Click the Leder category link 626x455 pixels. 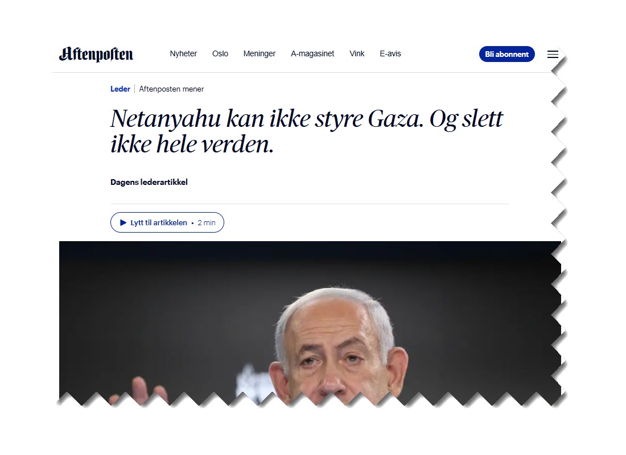point(120,89)
